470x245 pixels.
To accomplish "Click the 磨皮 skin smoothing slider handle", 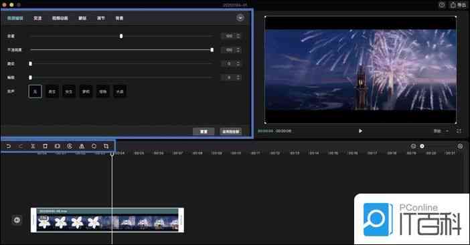I will (x=30, y=63).
